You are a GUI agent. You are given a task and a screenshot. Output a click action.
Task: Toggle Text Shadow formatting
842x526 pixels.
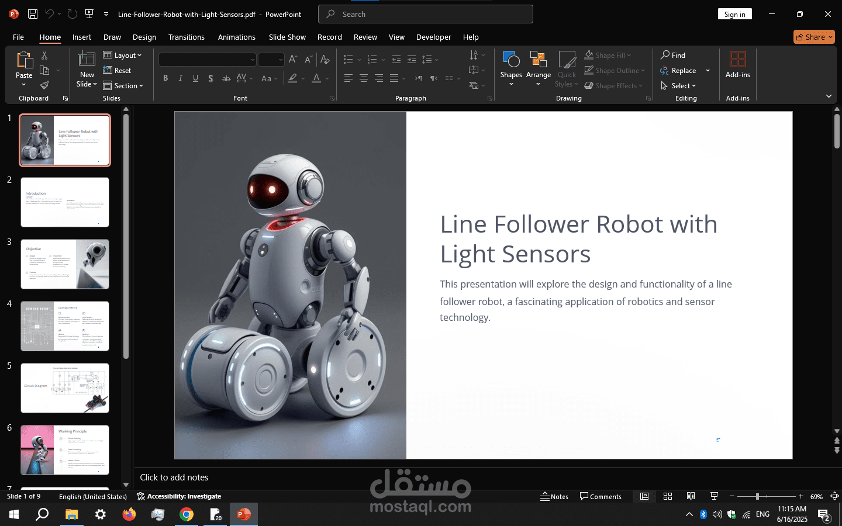210,78
